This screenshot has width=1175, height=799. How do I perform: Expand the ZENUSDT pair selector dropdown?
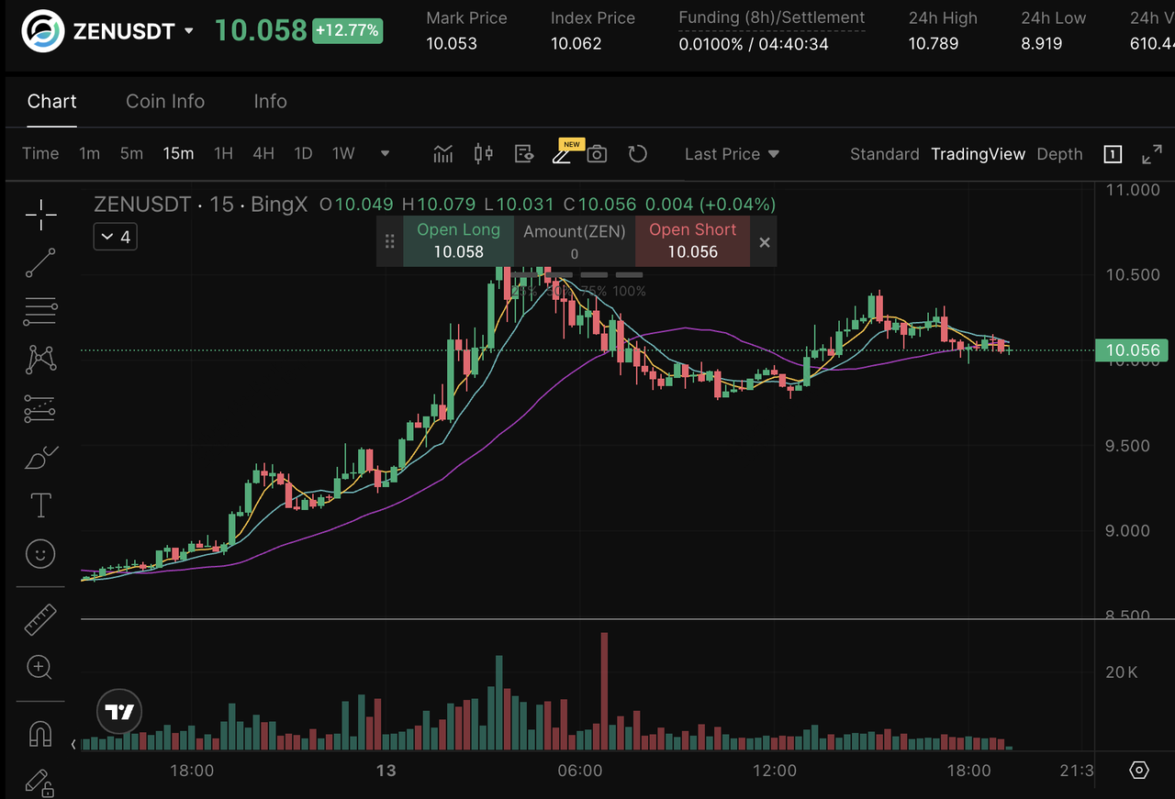click(189, 30)
